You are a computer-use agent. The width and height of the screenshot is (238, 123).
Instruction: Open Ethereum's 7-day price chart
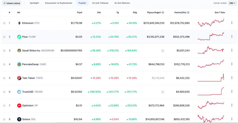[x=211, y=23]
